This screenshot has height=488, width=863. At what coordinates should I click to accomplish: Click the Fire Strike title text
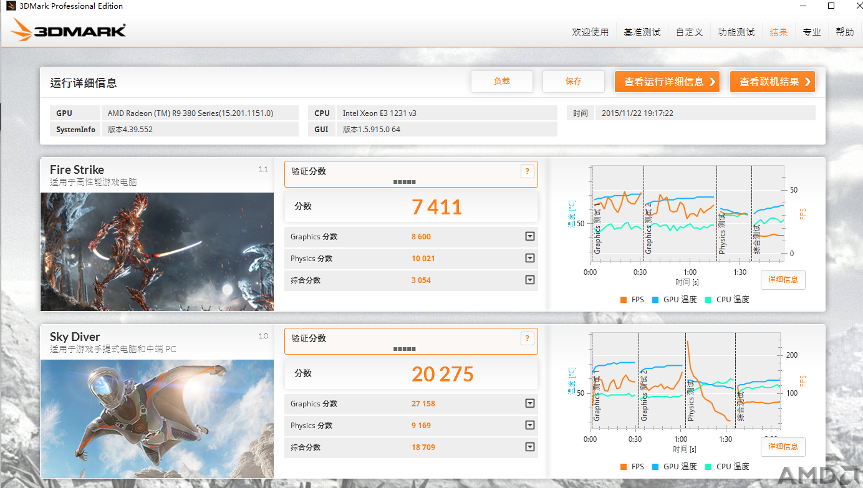point(77,170)
